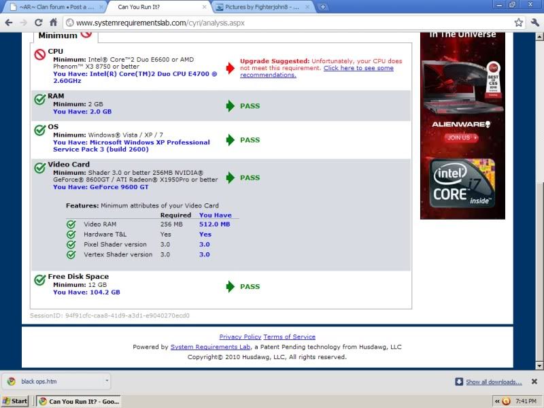Click the Intel Core i7 ad badge
544x408 pixels.
[462, 183]
